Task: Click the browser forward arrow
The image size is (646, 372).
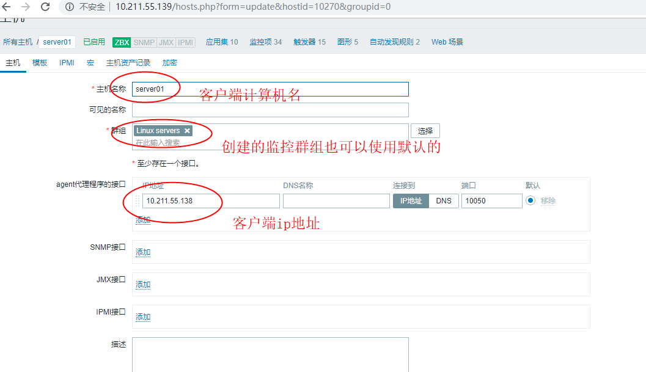Action: click(x=26, y=7)
